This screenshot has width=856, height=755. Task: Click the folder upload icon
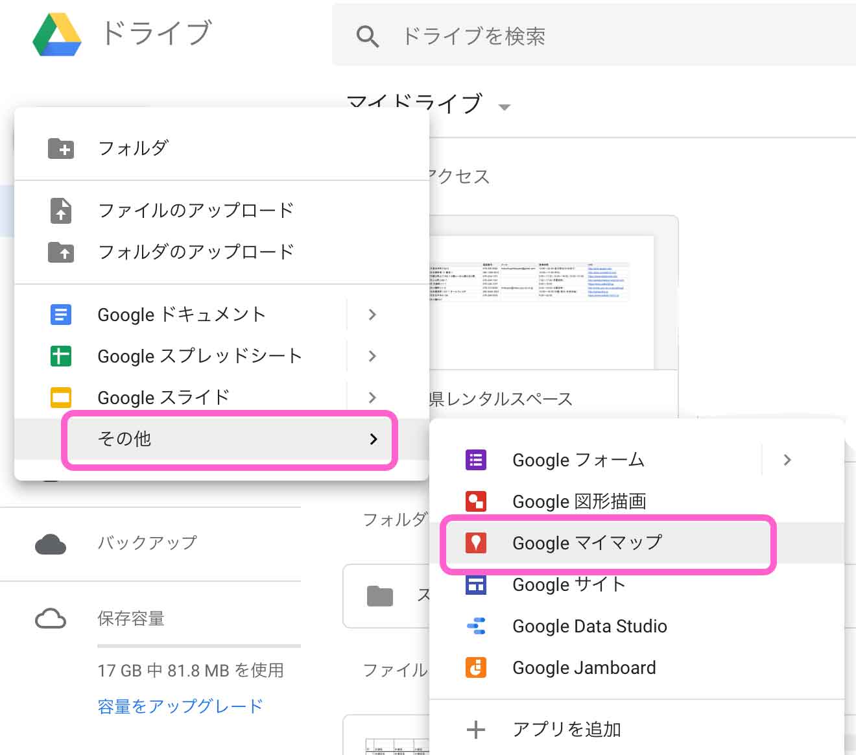(61, 252)
